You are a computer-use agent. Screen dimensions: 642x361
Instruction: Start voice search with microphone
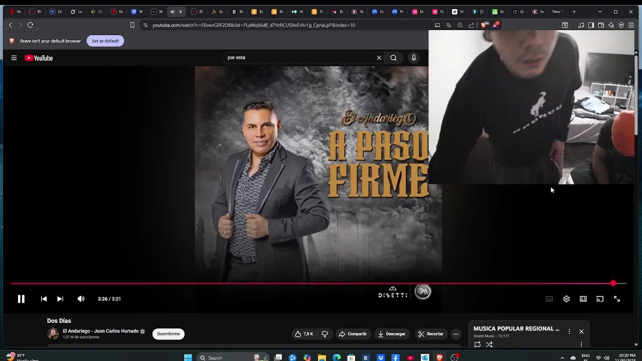(414, 58)
